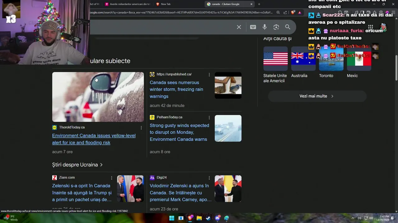Open the zoom icon in the address bar
The width and height of the screenshot is (398, 223).
278,12
